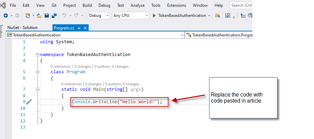This screenshot has height=139, width=314.
Task: Click the Save All icon
Action: (54, 15)
